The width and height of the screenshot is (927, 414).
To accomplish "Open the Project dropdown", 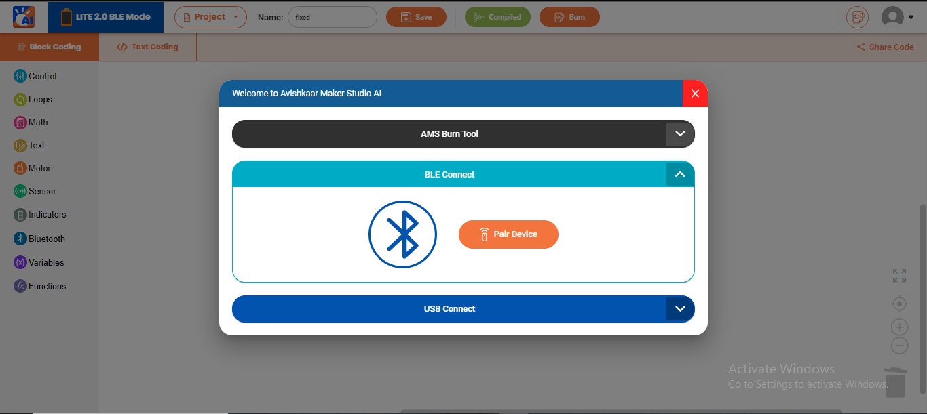I will (x=210, y=17).
